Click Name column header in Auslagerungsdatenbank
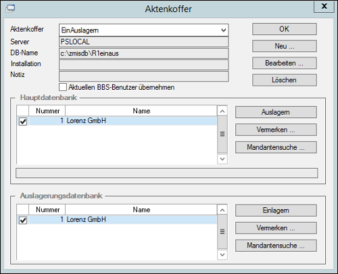The width and height of the screenshot is (338, 274). pyautogui.click(x=141, y=210)
